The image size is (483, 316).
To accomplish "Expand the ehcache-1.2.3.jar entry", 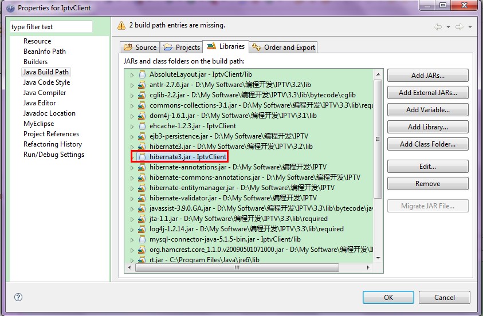I will (132, 127).
